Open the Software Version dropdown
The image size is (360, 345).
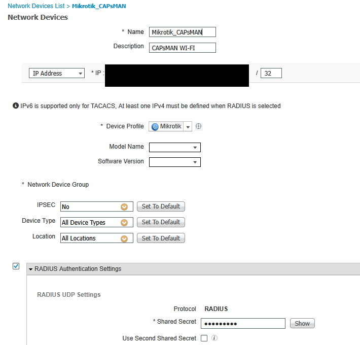[175, 162]
